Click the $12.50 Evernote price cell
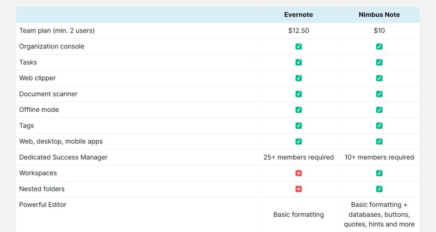This screenshot has width=436, height=232. pos(298,31)
